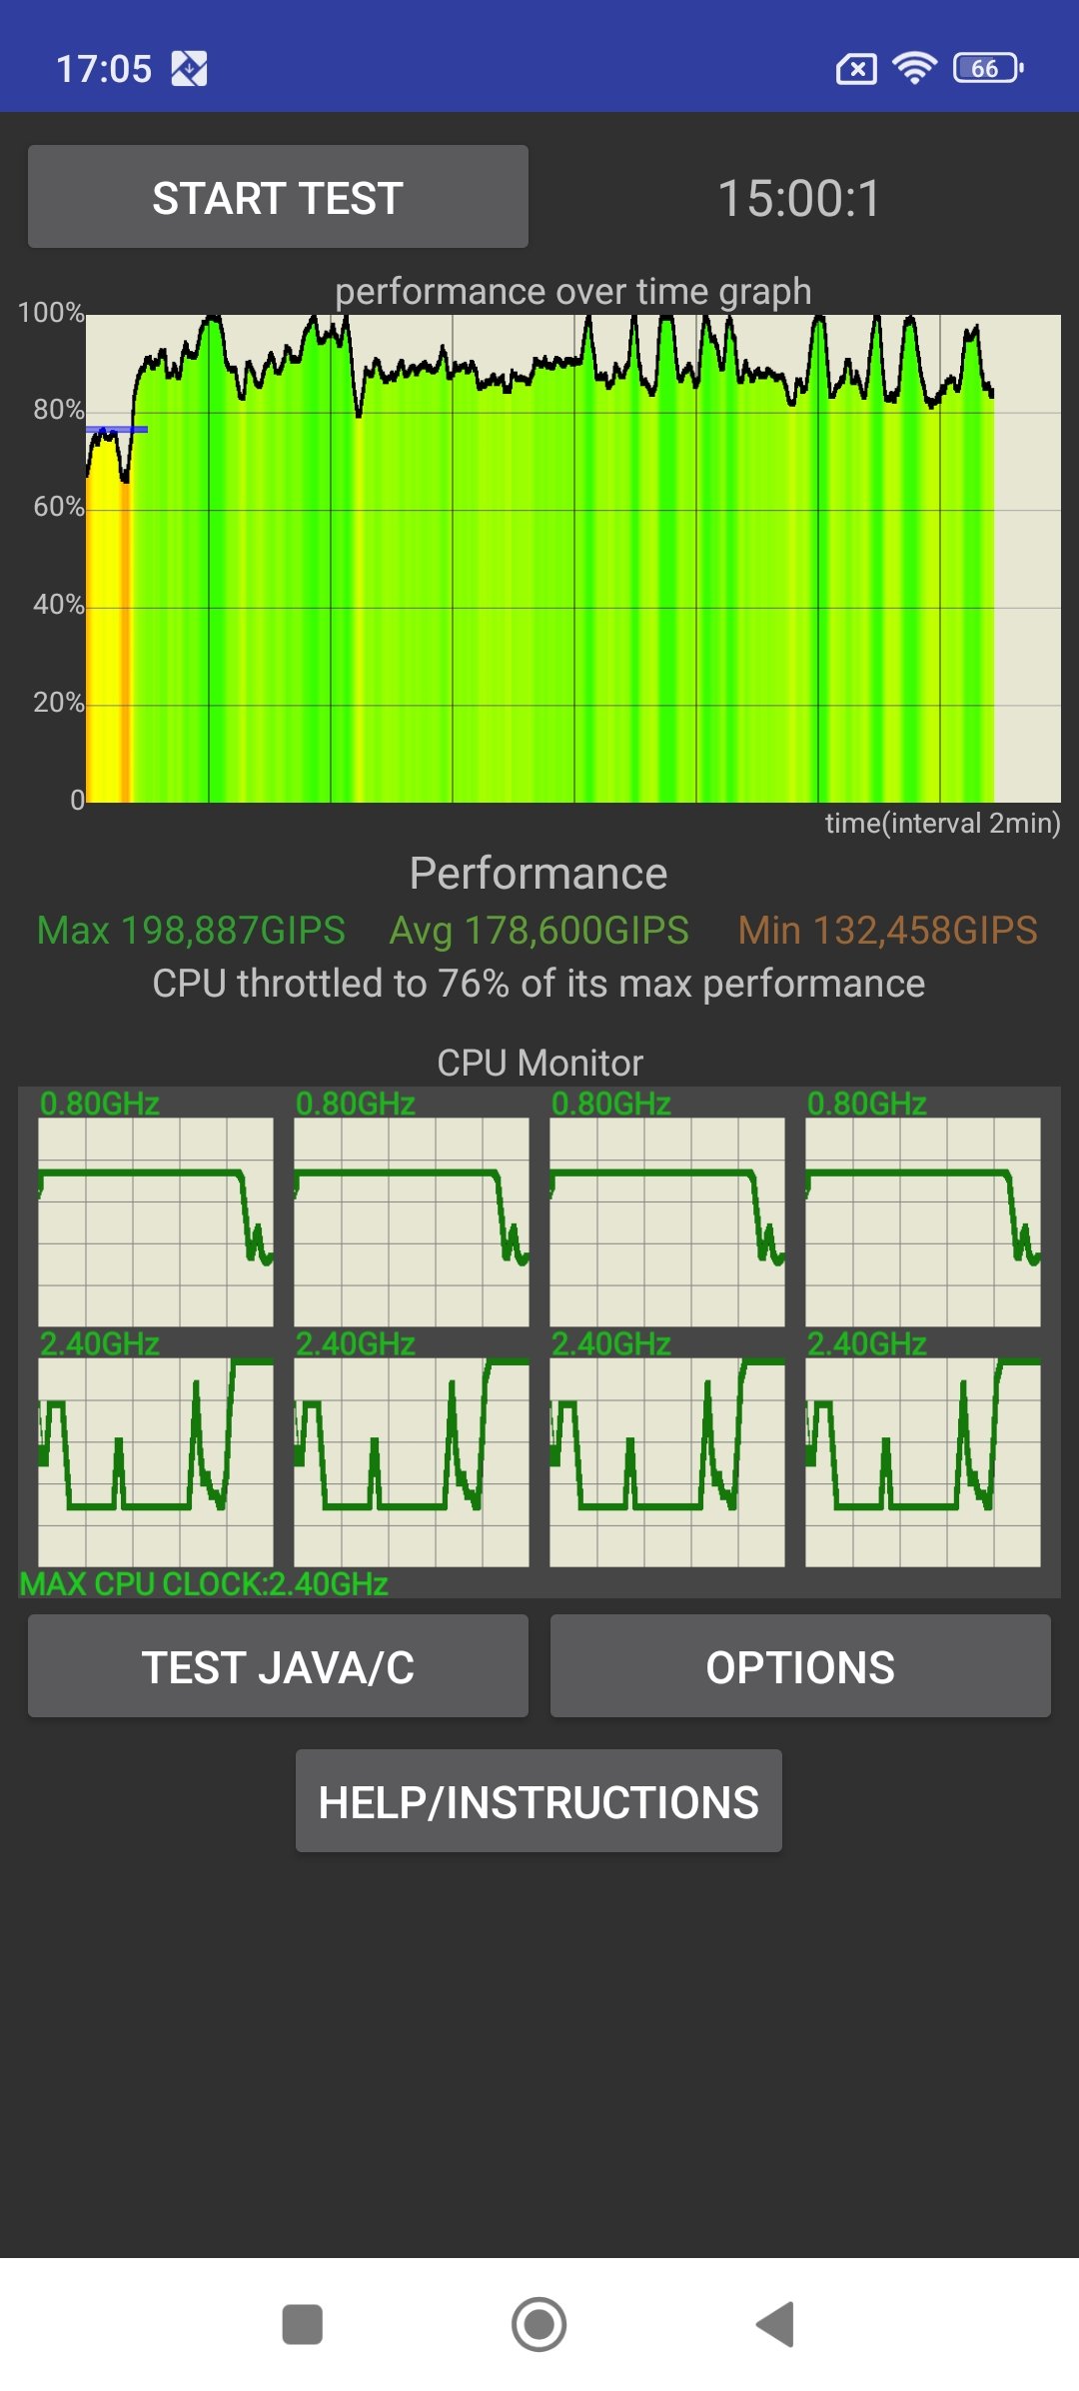Tap the Android back navigation icon
Viewport: 1079px width, 2391px height.
pyautogui.click(x=776, y=2324)
